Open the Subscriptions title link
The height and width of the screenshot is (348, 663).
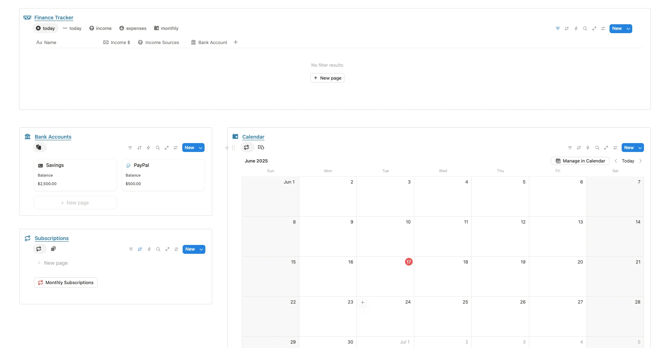pyautogui.click(x=52, y=238)
